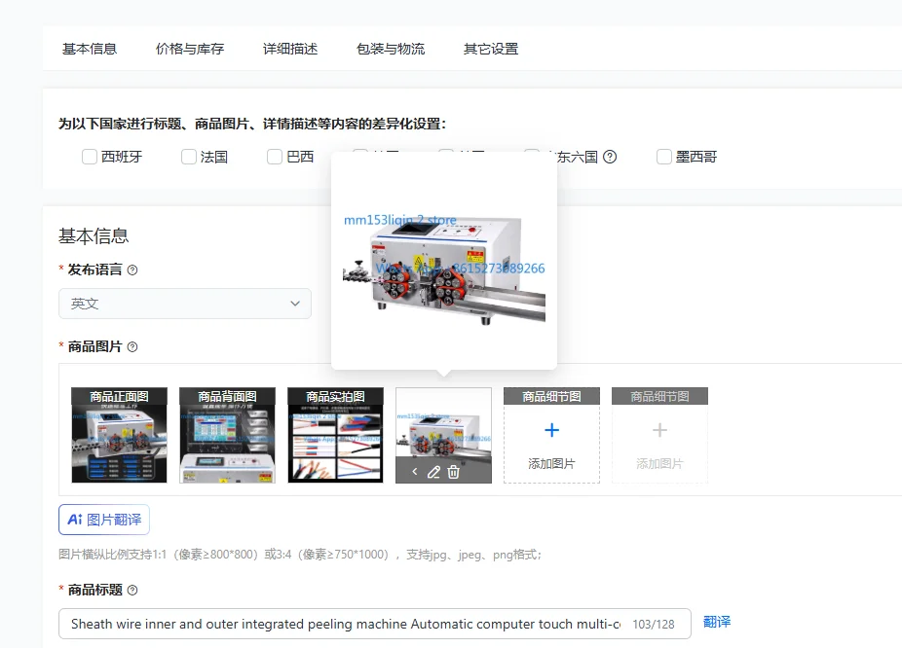Toggle the 墨西哥 checkbox
902x648 pixels.
pyautogui.click(x=664, y=157)
